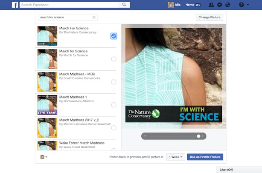Open the 1 Week duration dropdown
This screenshot has height=173, width=262.
[176, 157]
